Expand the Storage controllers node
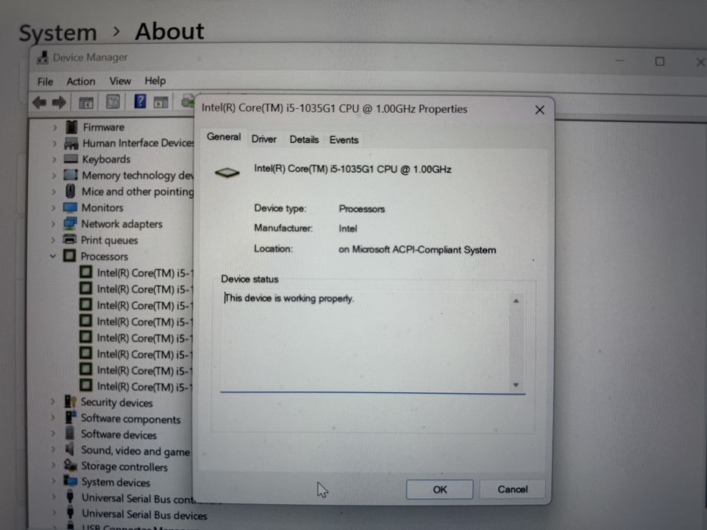Viewport: 707px width, 530px height. click(54, 465)
